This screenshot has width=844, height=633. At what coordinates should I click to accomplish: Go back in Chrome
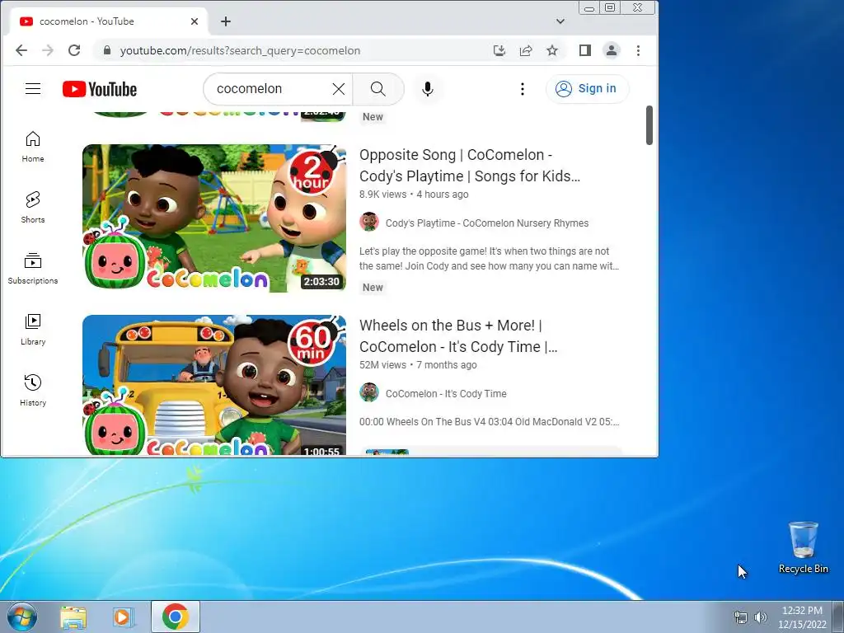tap(21, 50)
